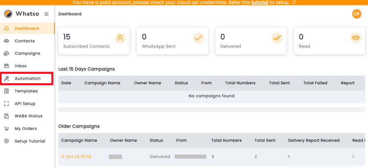
Task: Open the Automation menu item
Action: (x=26, y=78)
